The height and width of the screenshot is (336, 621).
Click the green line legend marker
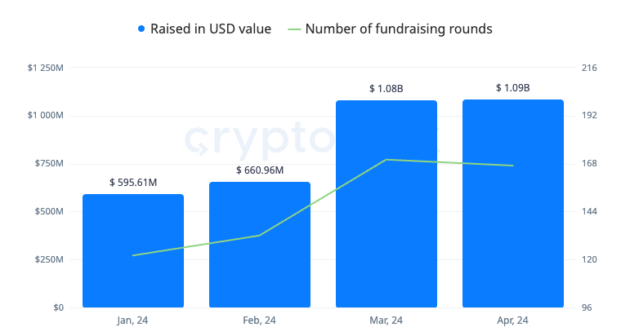[x=295, y=29]
